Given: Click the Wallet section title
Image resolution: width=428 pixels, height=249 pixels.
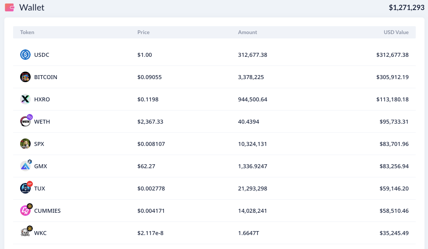Looking at the screenshot, I should tap(32, 7).
